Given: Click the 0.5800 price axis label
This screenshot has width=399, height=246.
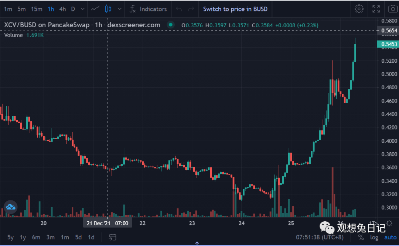Looking at the screenshot, I should 389,21.
